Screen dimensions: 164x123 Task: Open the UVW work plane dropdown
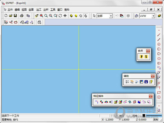(153, 16)
